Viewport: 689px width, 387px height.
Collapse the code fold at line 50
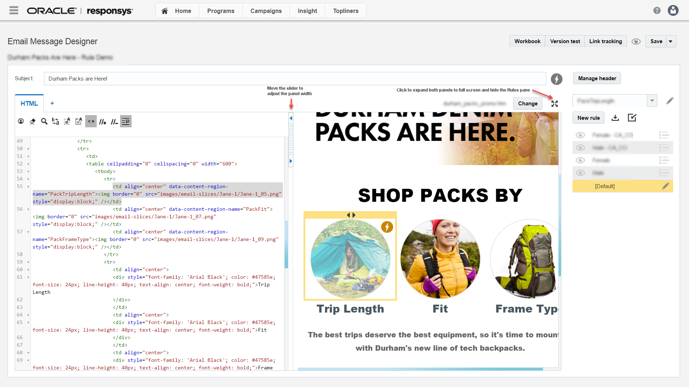coord(28,149)
